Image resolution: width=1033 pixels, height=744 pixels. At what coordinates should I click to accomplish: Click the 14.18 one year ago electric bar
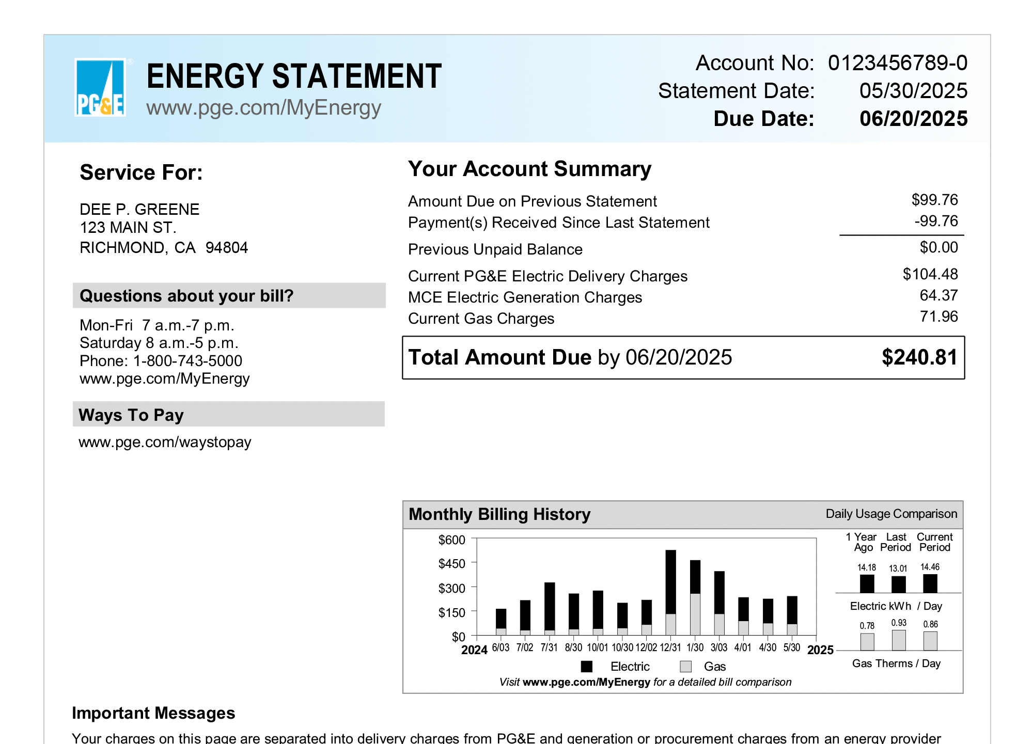[x=867, y=584]
